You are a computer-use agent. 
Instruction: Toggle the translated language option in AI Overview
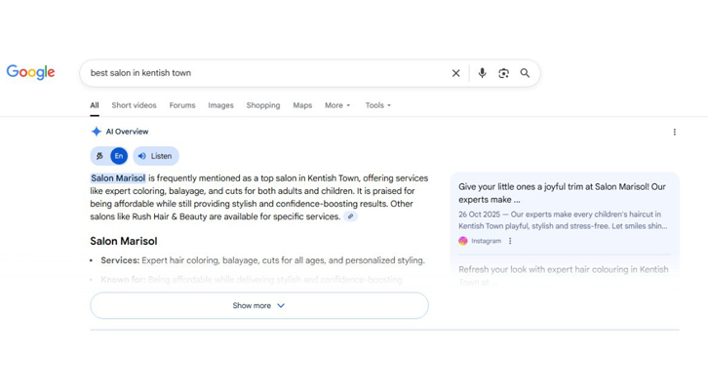click(x=99, y=156)
